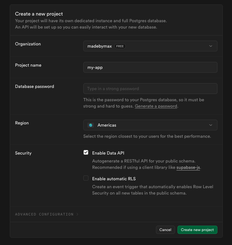The height and width of the screenshot is (245, 232).
Task: Uncheck the Enable Data API checkbox
Action: [x=86, y=152]
